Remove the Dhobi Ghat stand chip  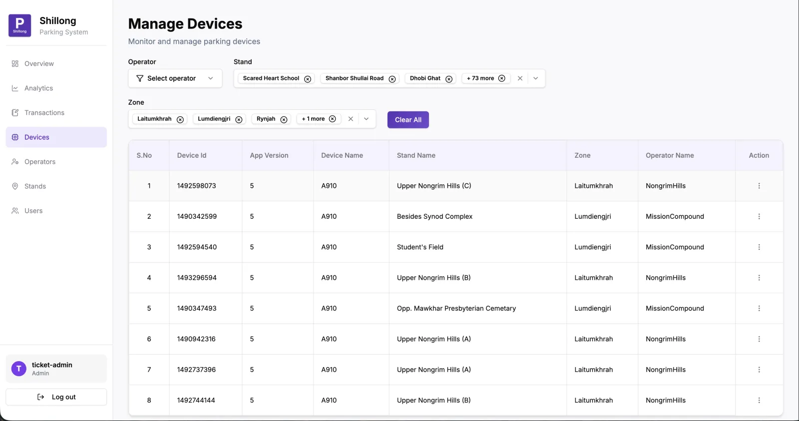pos(449,79)
